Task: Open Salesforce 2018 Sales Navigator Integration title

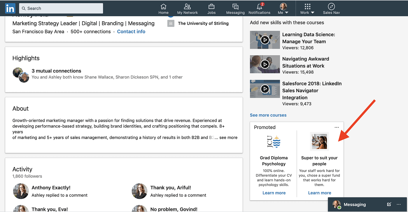Action: (312, 91)
